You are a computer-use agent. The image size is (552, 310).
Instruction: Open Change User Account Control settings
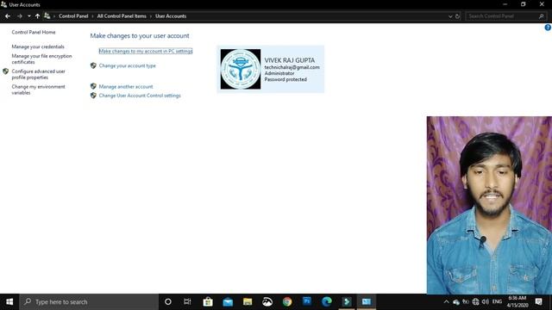pyautogui.click(x=140, y=96)
